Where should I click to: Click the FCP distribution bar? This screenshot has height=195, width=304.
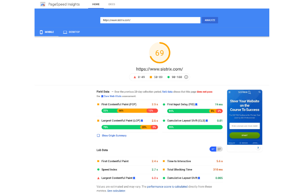(130, 110)
